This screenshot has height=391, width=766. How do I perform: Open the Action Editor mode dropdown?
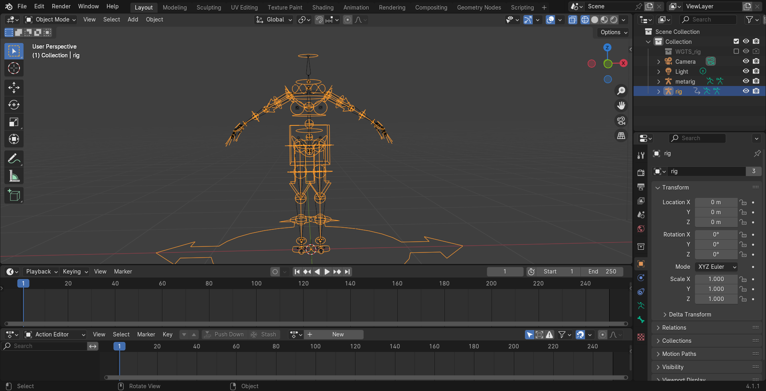(55, 334)
